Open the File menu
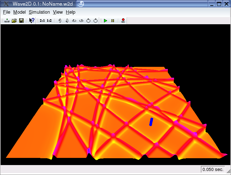 click(7, 12)
